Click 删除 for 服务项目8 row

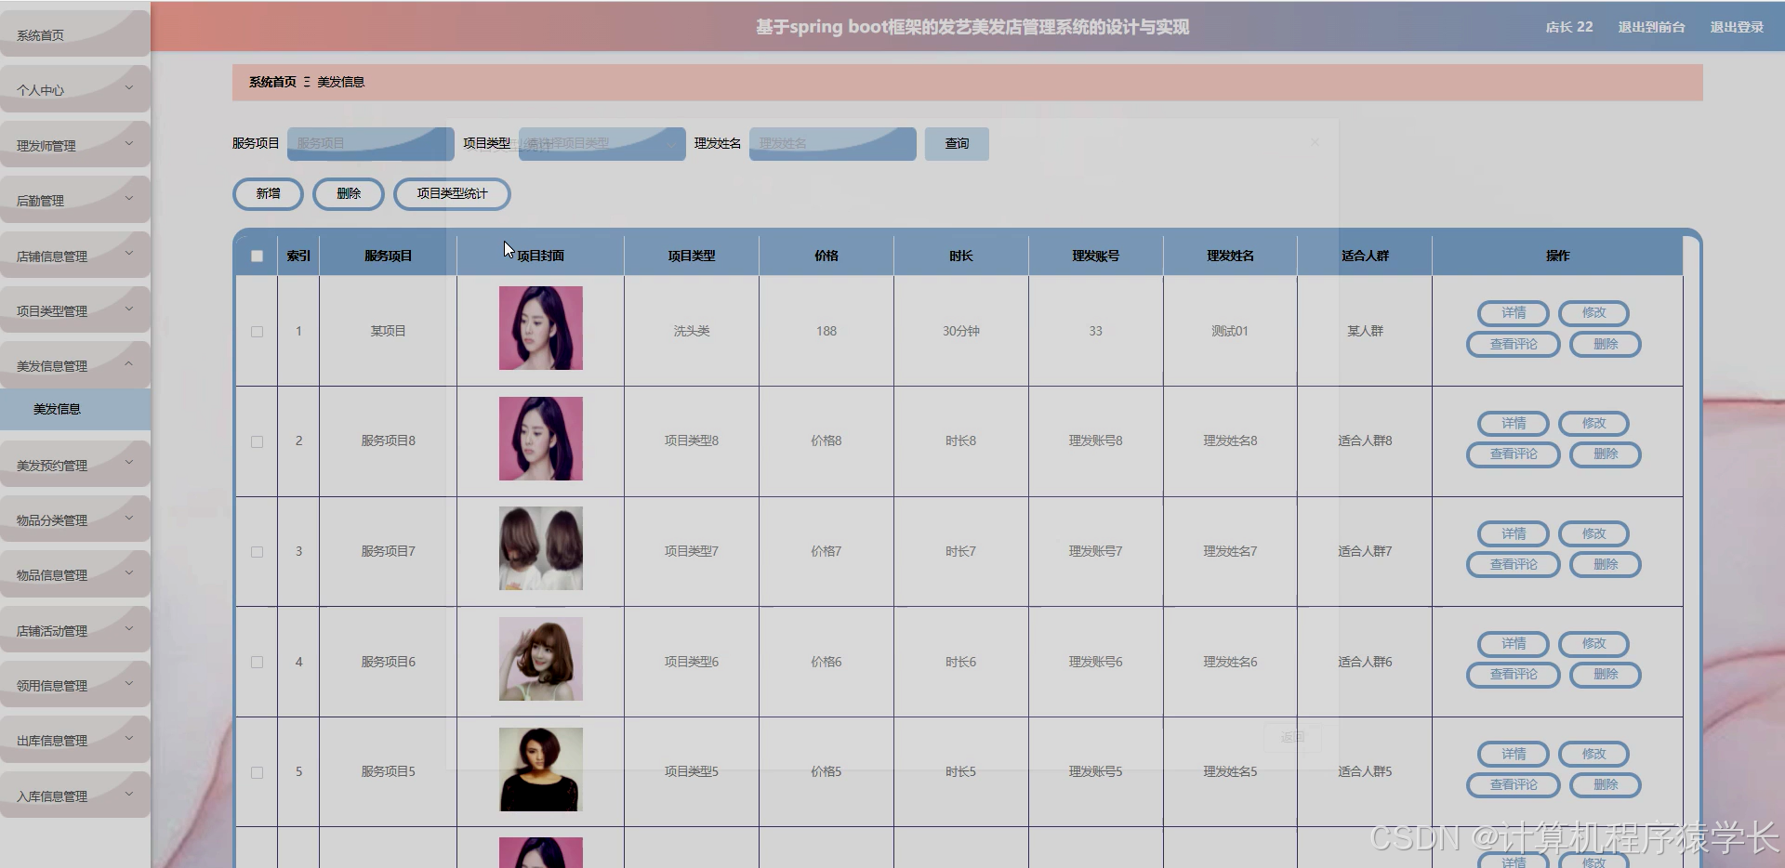1606,454
